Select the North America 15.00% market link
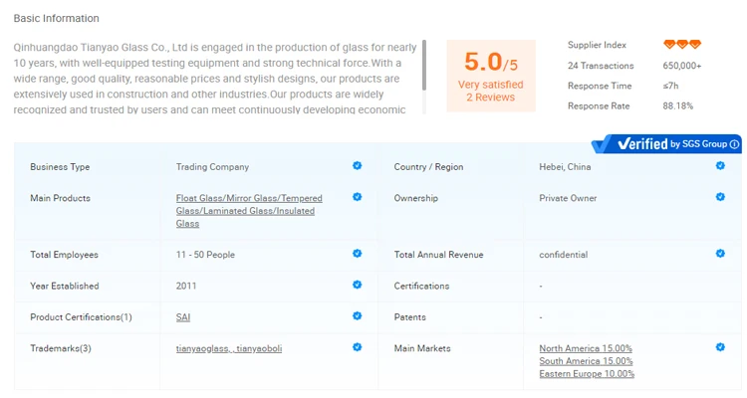This screenshot has height=398, width=747. [x=586, y=348]
